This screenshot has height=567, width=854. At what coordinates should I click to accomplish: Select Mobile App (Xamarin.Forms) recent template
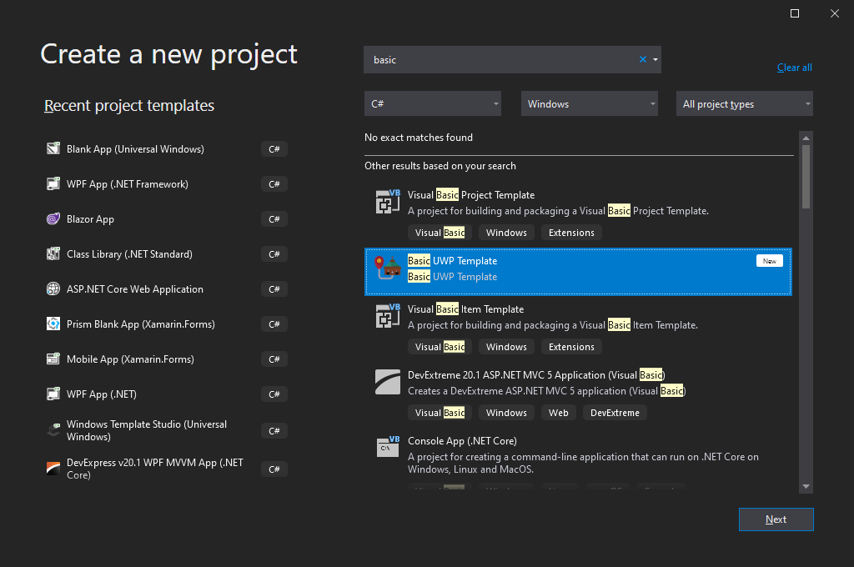[166, 359]
